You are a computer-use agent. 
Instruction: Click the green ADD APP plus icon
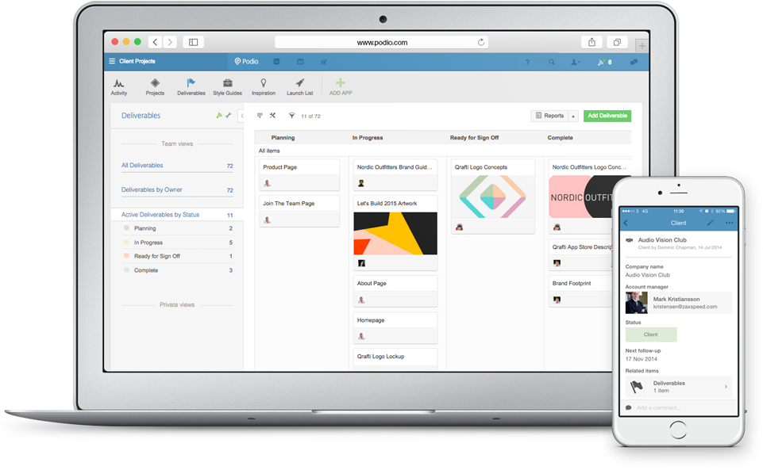pos(341,82)
